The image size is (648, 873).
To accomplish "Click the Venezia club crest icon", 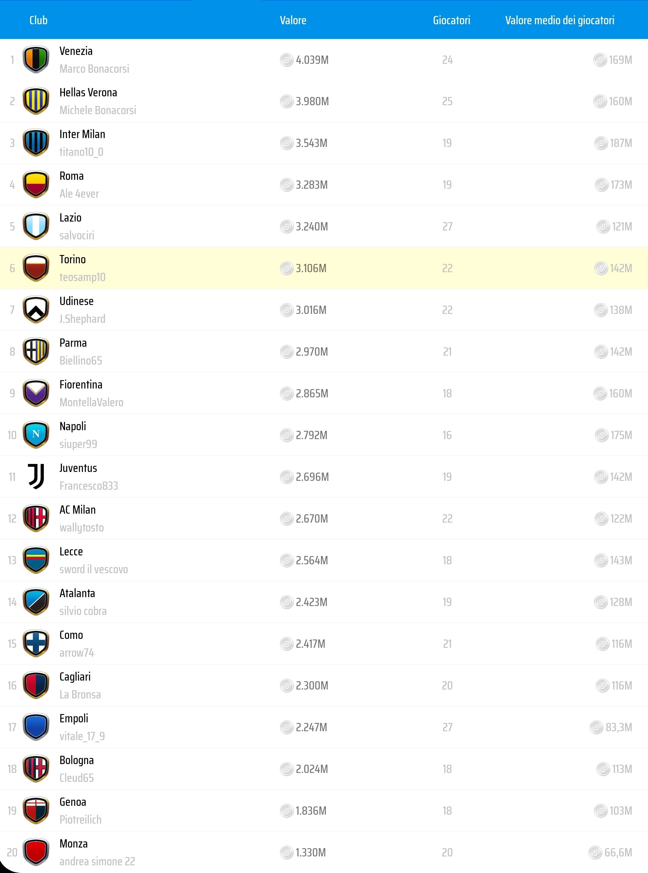I will [x=36, y=60].
